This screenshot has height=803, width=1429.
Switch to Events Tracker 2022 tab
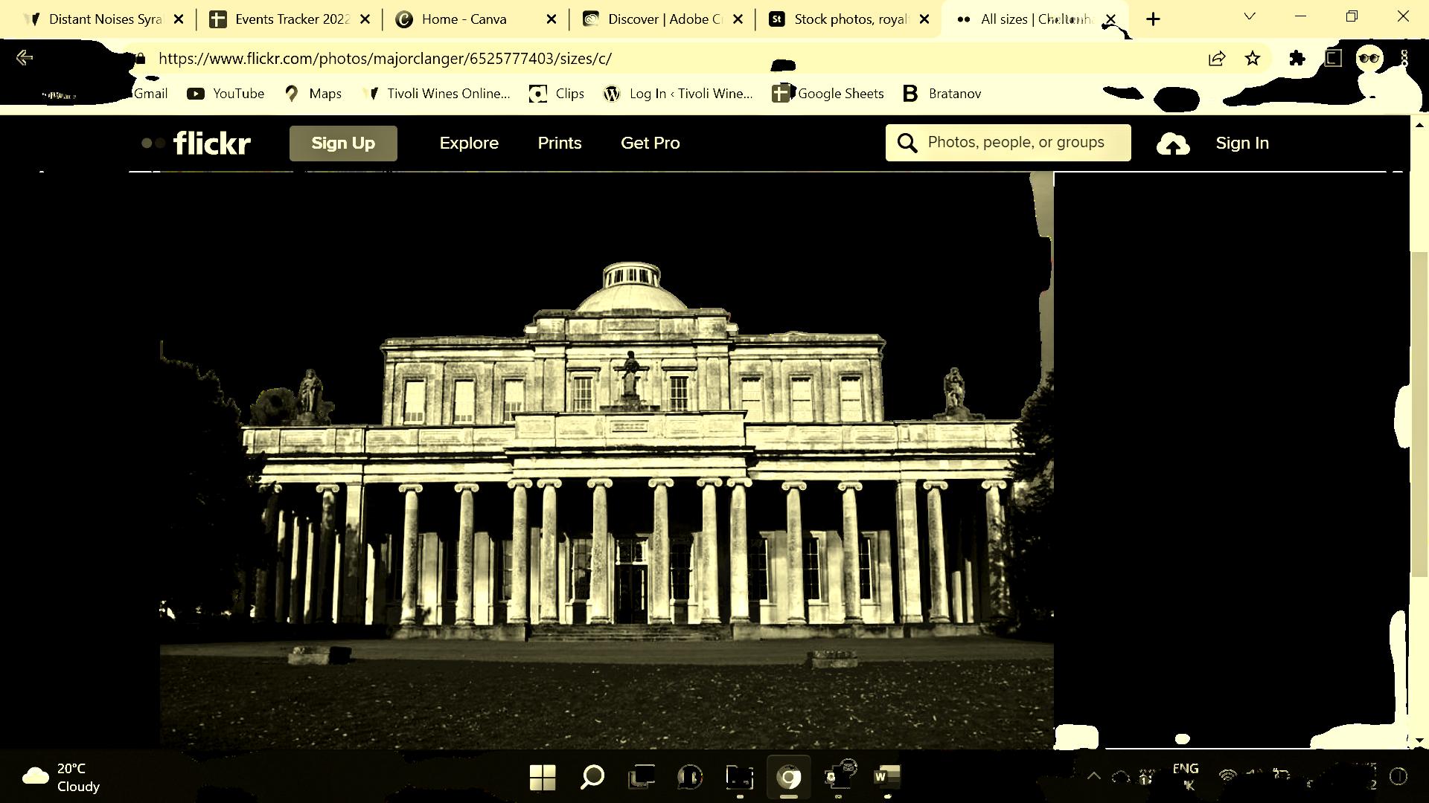tap(292, 19)
